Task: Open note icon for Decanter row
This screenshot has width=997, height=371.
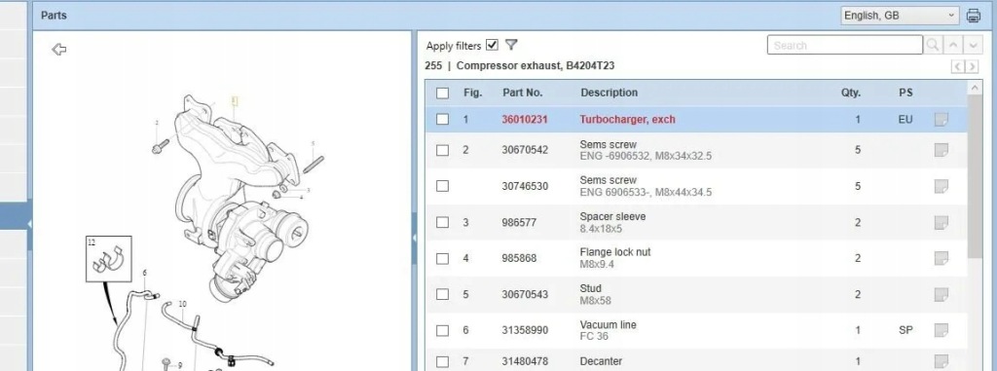Action: 942,361
